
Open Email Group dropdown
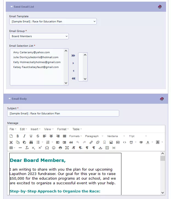[39, 36]
